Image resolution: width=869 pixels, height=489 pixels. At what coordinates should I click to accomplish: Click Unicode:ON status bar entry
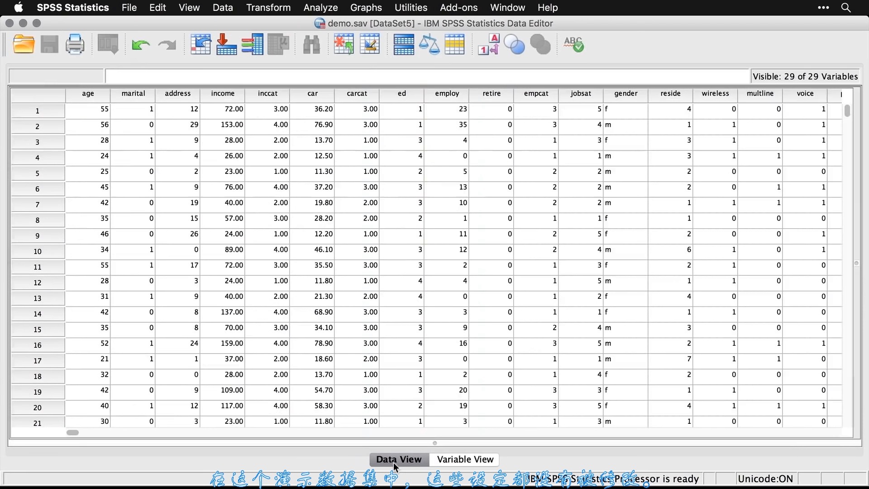click(x=765, y=479)
